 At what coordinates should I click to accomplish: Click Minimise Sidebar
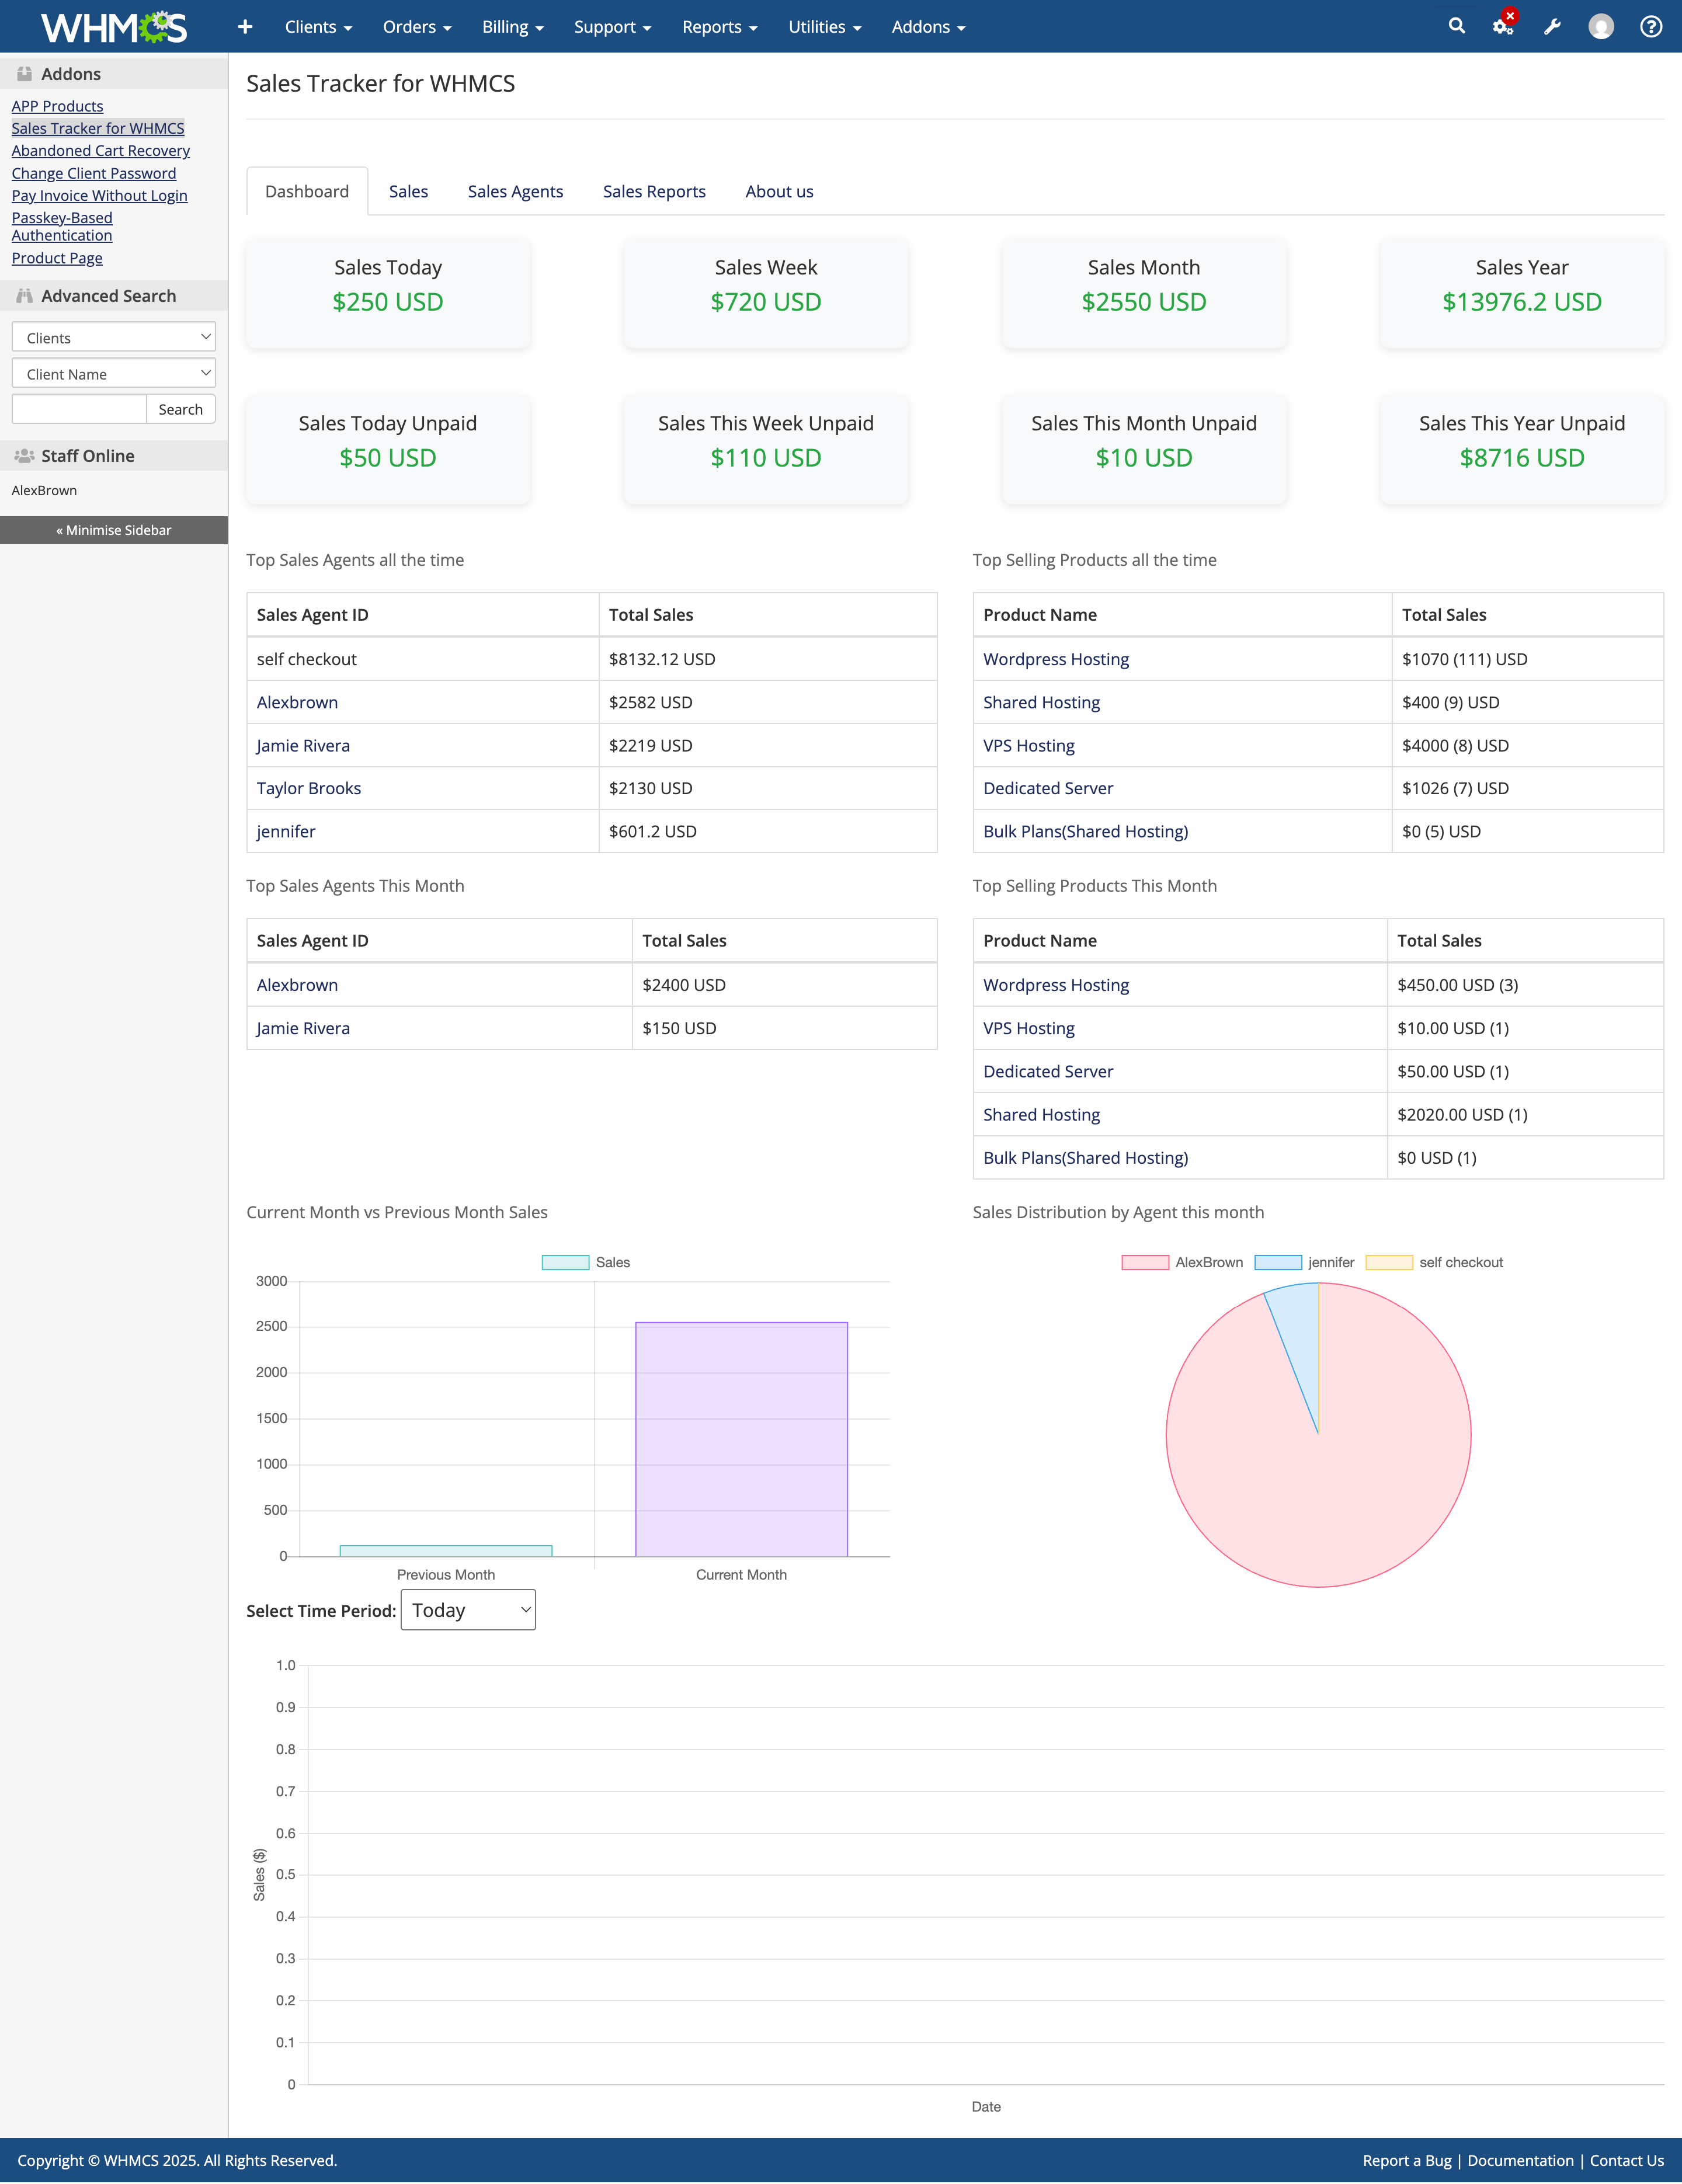click(114, 530)
